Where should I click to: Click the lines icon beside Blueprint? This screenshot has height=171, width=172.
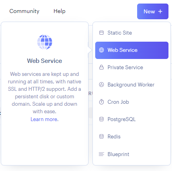point(101,154)
